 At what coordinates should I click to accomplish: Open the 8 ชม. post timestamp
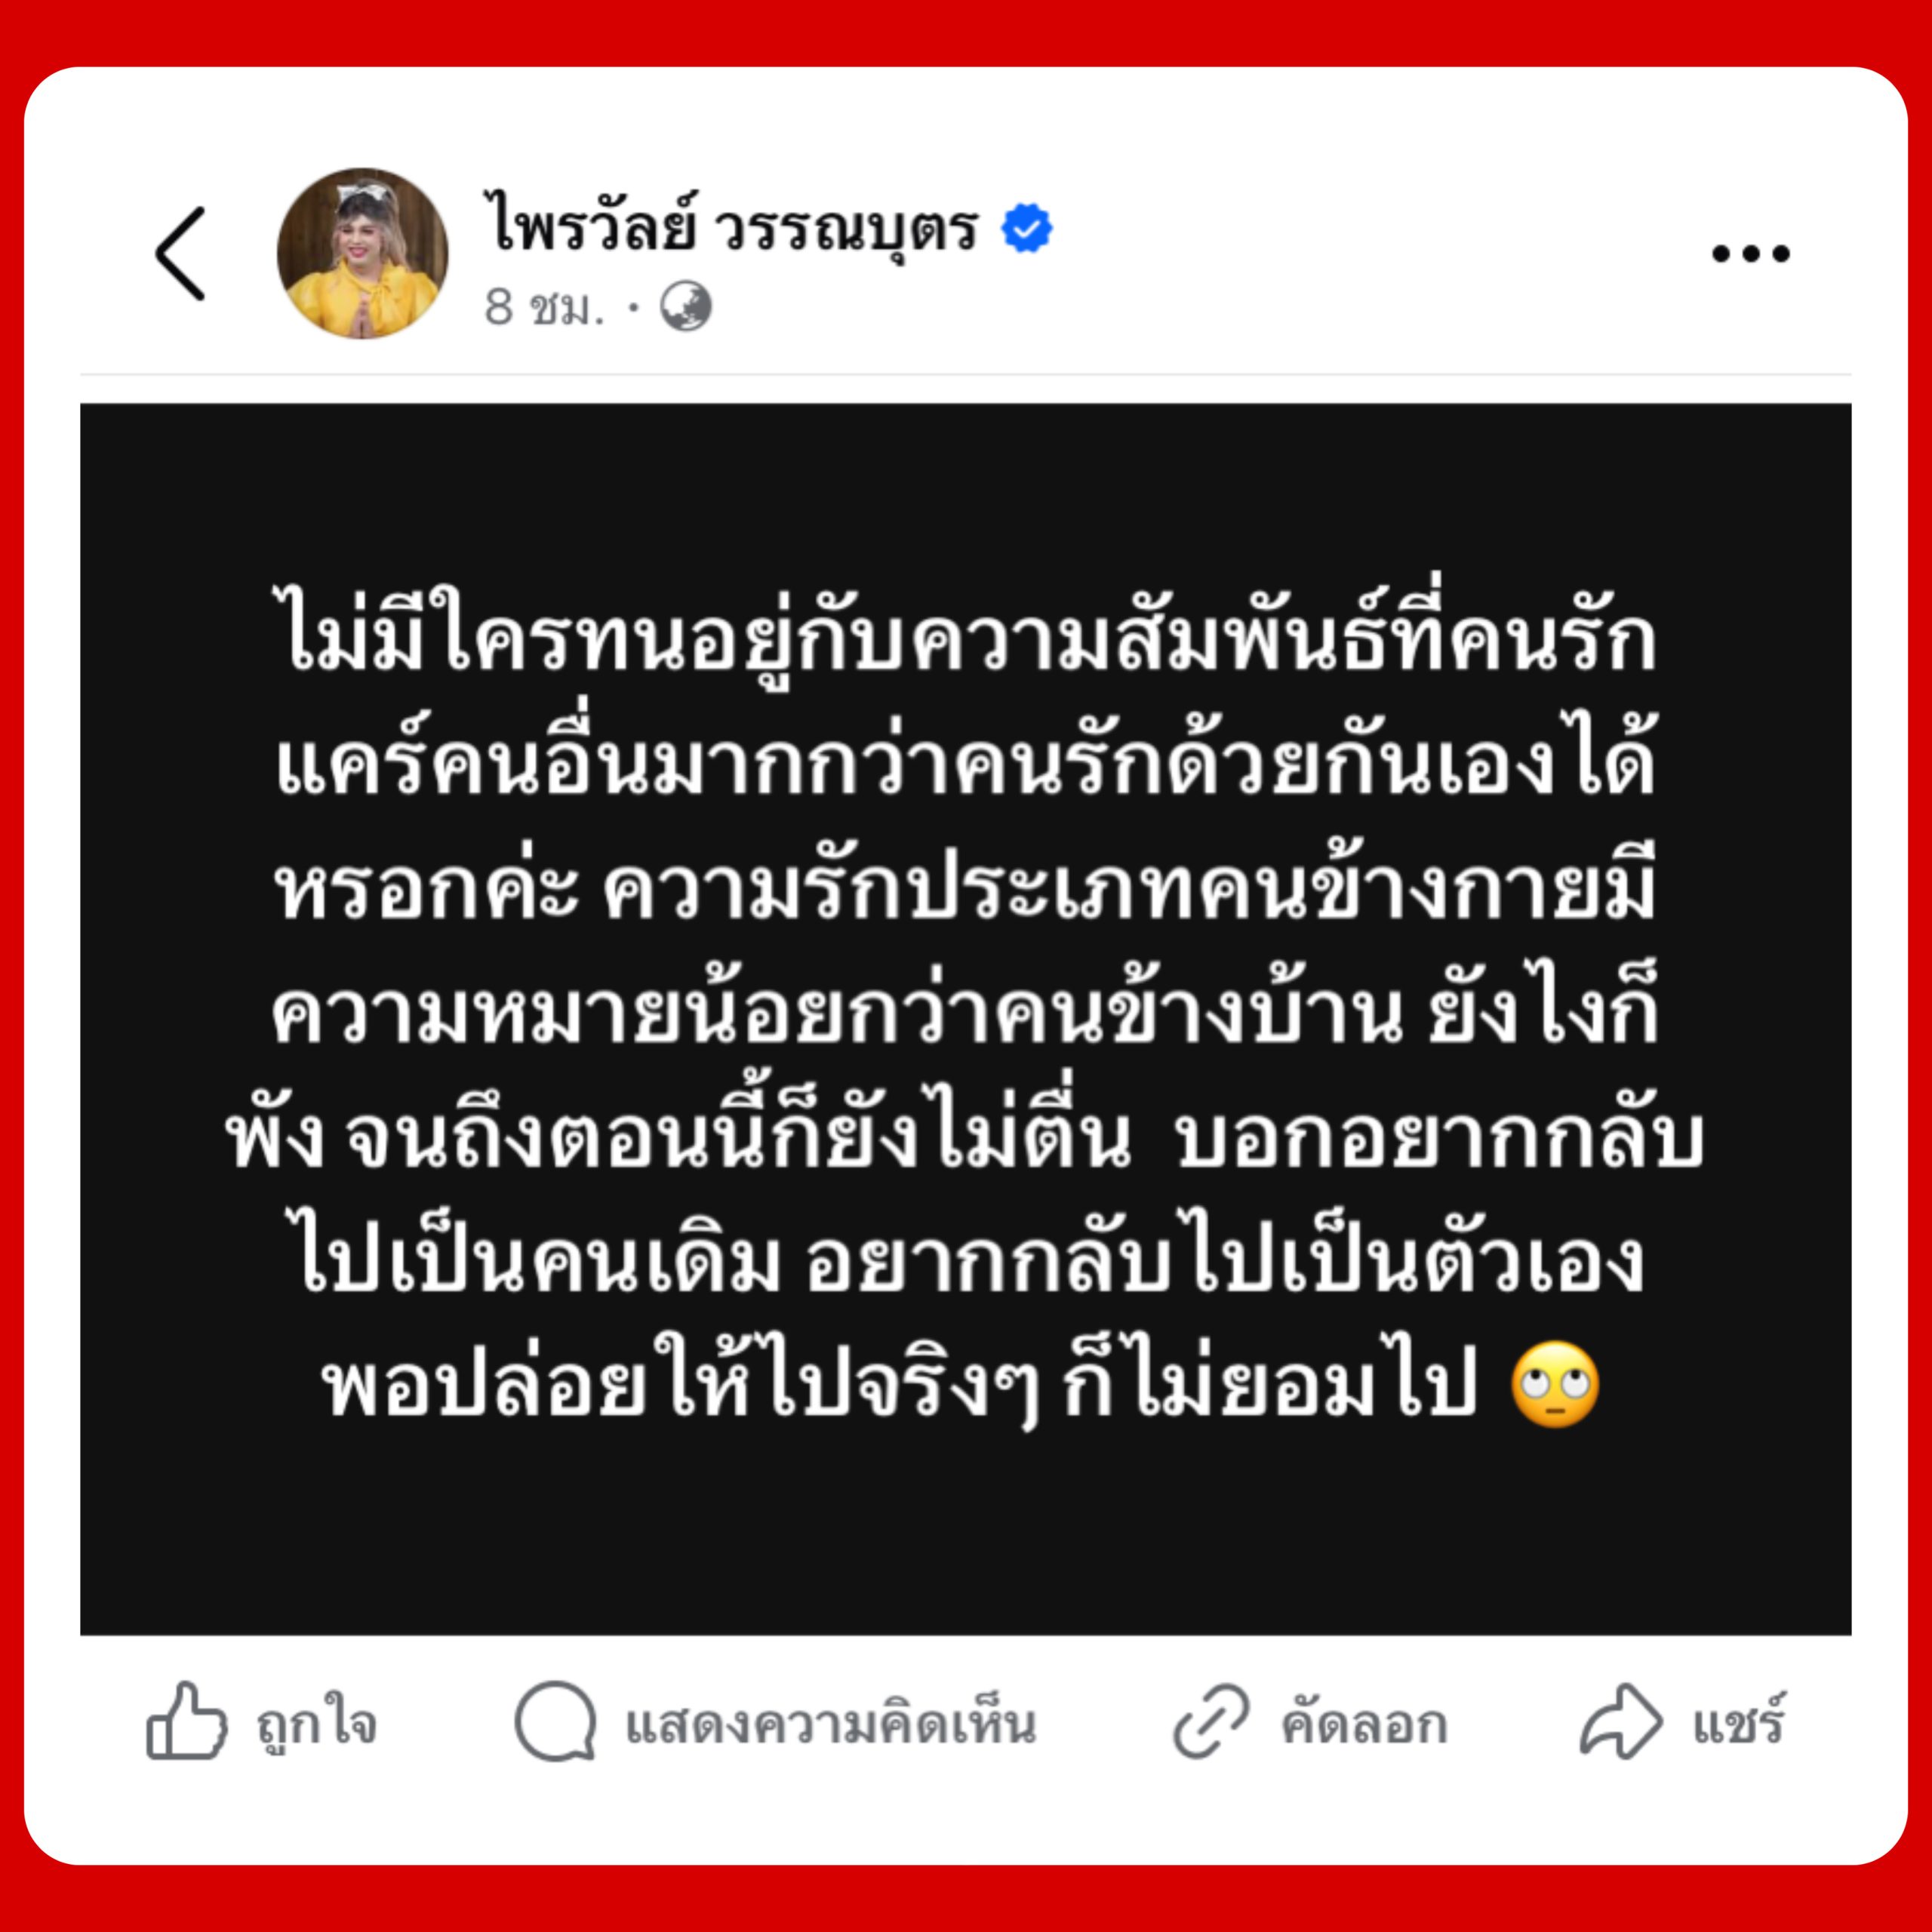[544, 308]
